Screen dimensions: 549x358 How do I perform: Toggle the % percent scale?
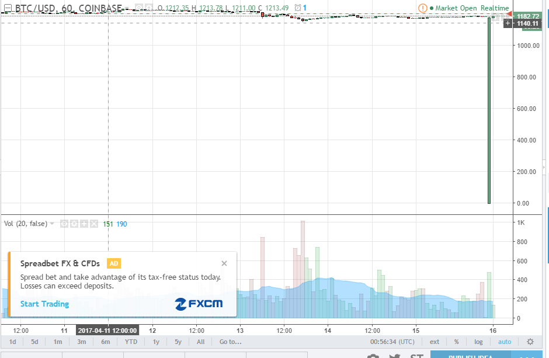click(457, 342)
